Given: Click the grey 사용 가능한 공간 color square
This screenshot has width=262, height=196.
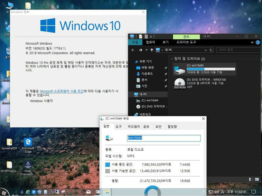Looking at the screenshot, I should 108,171.
